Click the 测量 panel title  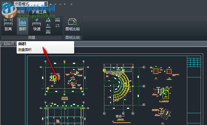coord(32,37)
